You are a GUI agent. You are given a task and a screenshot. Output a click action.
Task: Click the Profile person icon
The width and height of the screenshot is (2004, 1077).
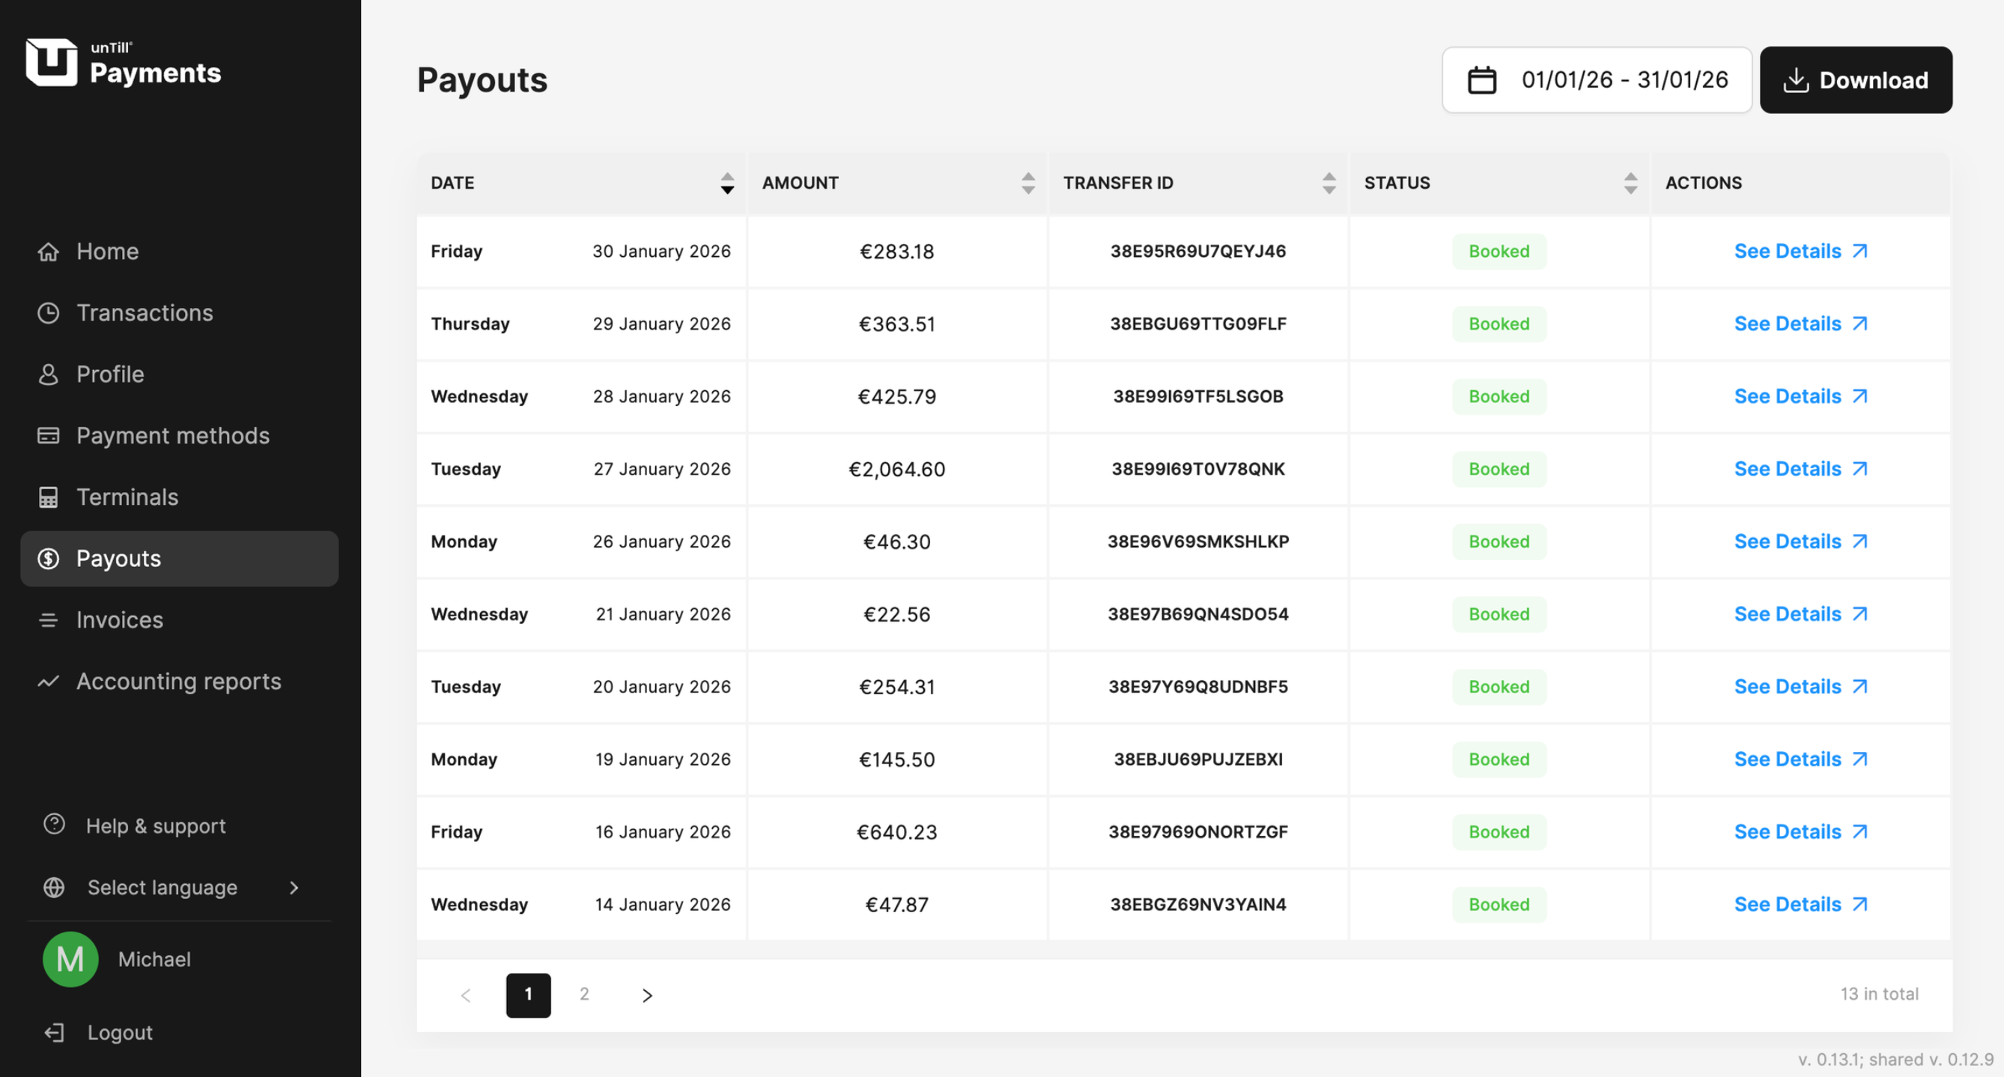(x=48, y=374)
